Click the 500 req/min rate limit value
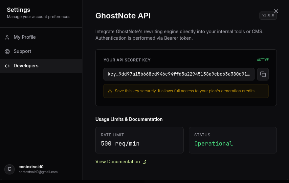Image resolution: width=289 pixels, height=183 pixels. pyautogui.click(x=120, y=144)
